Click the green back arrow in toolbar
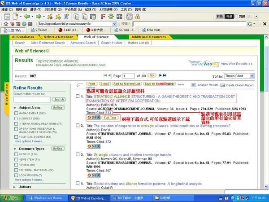269x202 pixels. (x=27, y=17)
